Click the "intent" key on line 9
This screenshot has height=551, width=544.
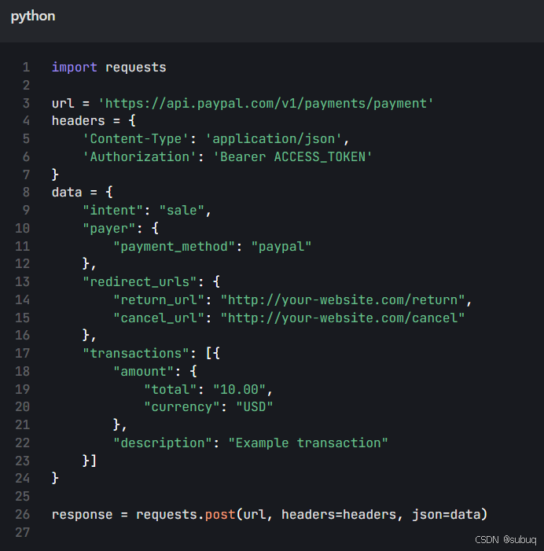(x=112, y=210)
